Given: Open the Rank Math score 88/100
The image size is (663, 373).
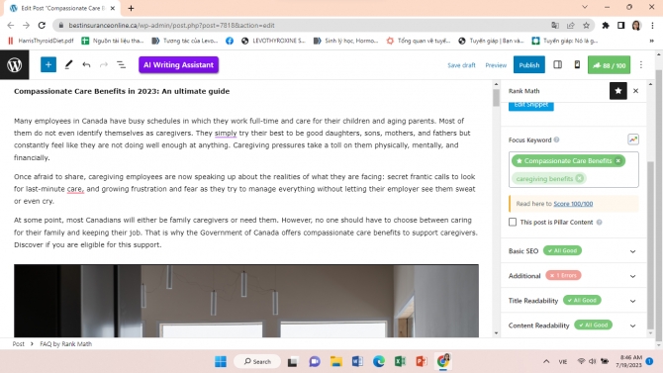Looking at the screenshot, I should click(x=609, y=65).
